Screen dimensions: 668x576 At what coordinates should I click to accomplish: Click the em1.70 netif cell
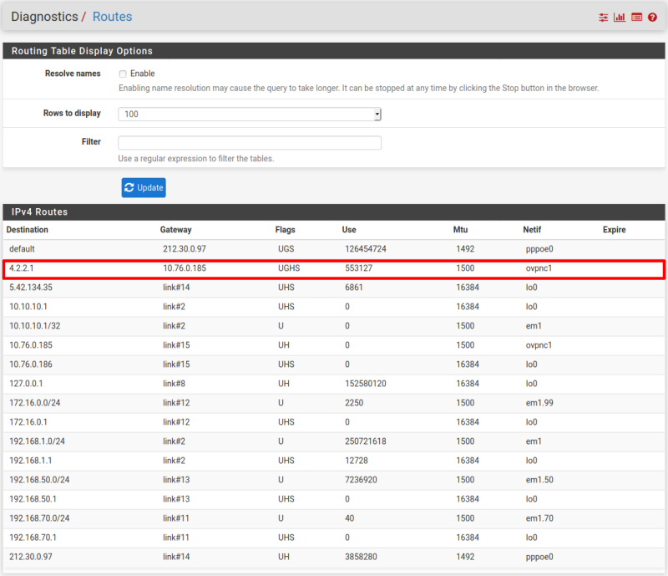click(x=539, y=517)
